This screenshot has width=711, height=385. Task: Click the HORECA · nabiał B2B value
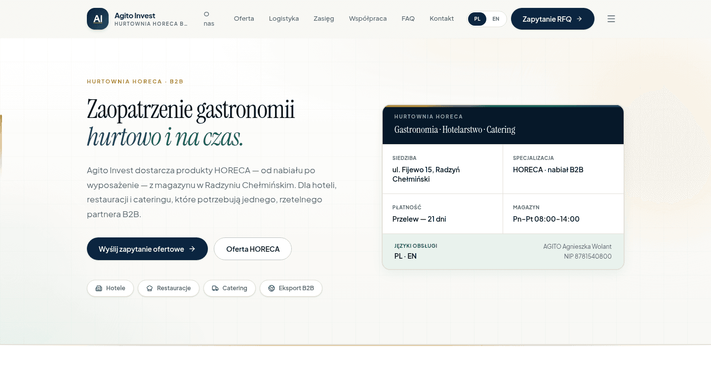tap(548, 170)
